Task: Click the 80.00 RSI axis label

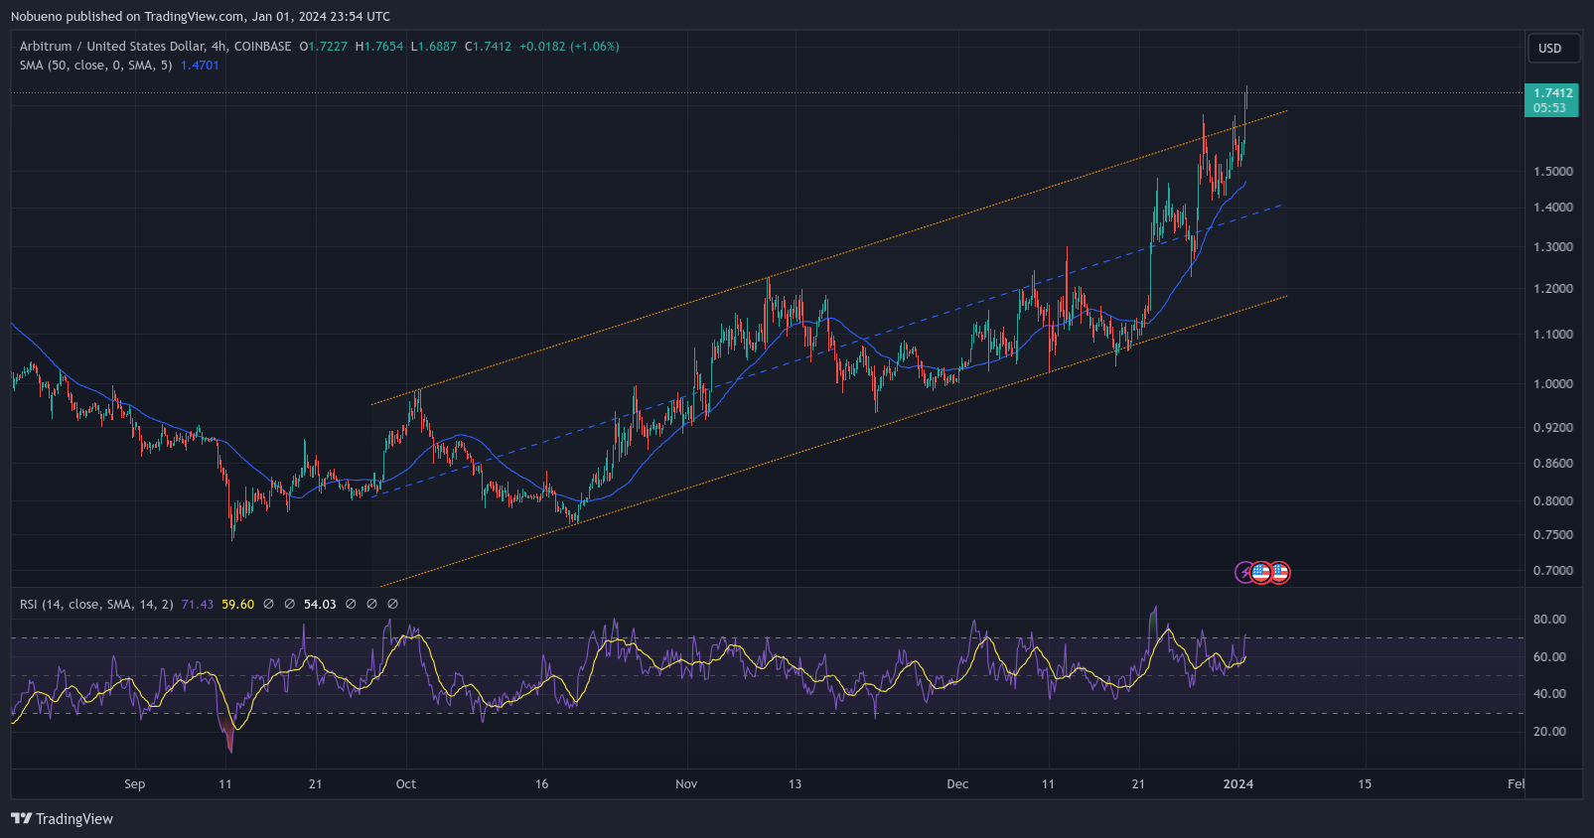Action: click(1549, 620)
